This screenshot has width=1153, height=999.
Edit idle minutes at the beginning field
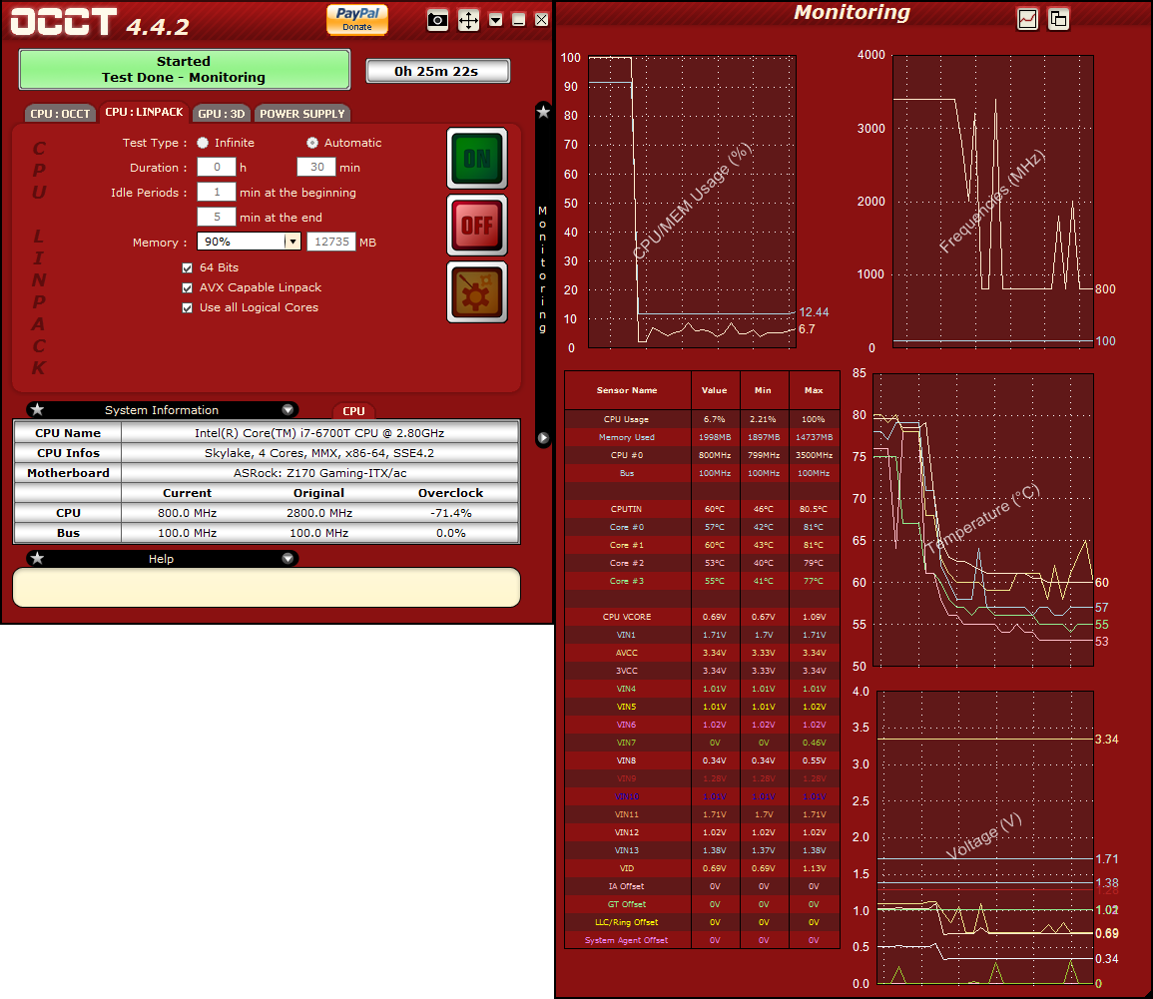click(217, 192)
